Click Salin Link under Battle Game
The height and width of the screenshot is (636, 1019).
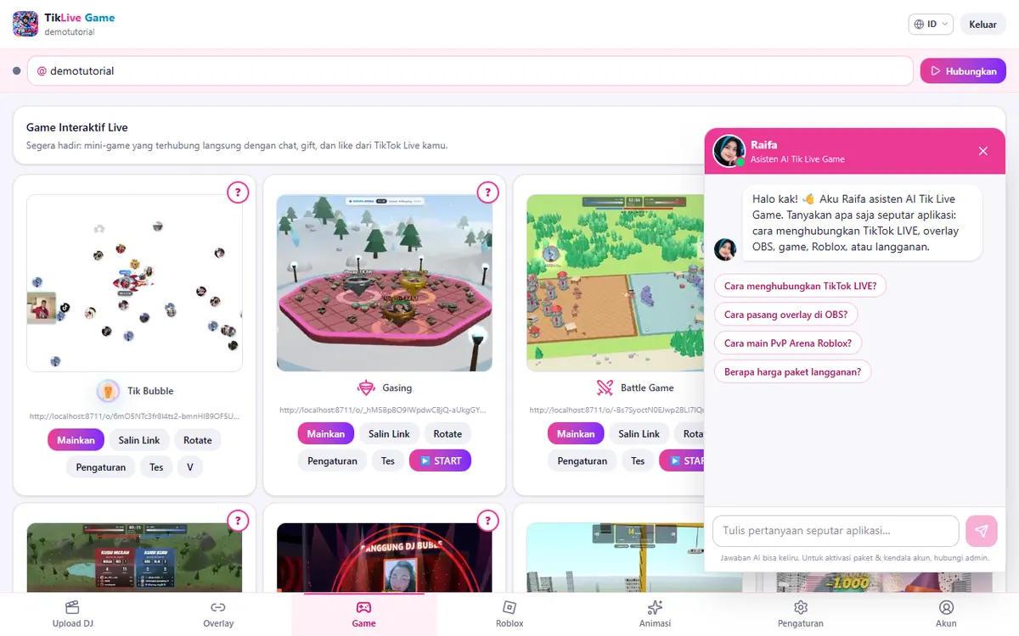639,433
